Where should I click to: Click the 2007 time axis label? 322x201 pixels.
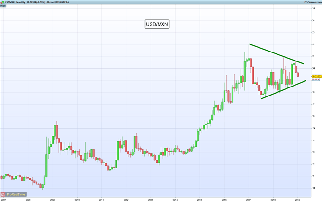tap(3, 200)
